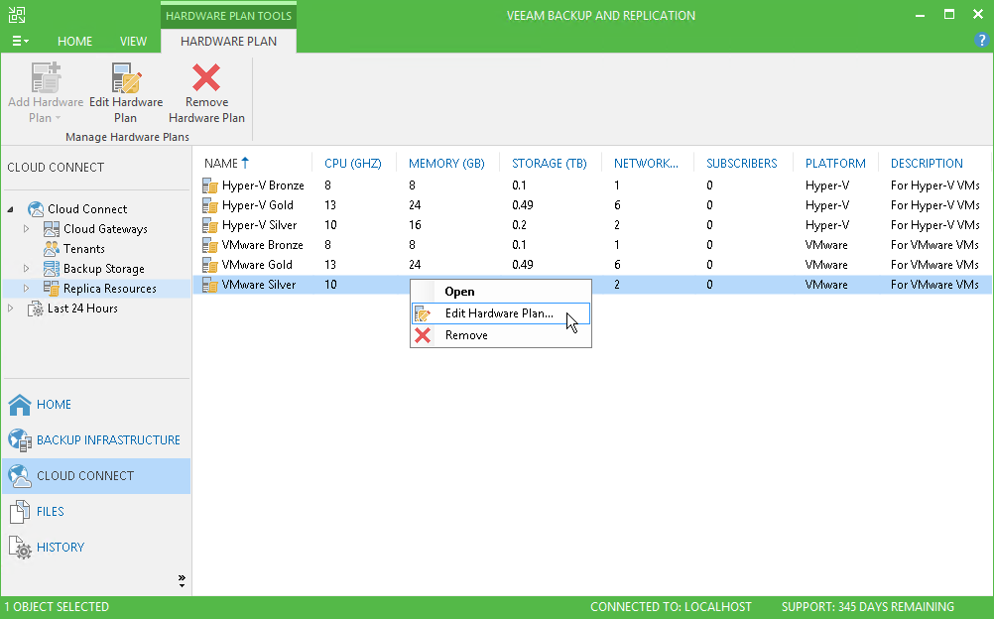Click the Home house icon in navigation

20,405
